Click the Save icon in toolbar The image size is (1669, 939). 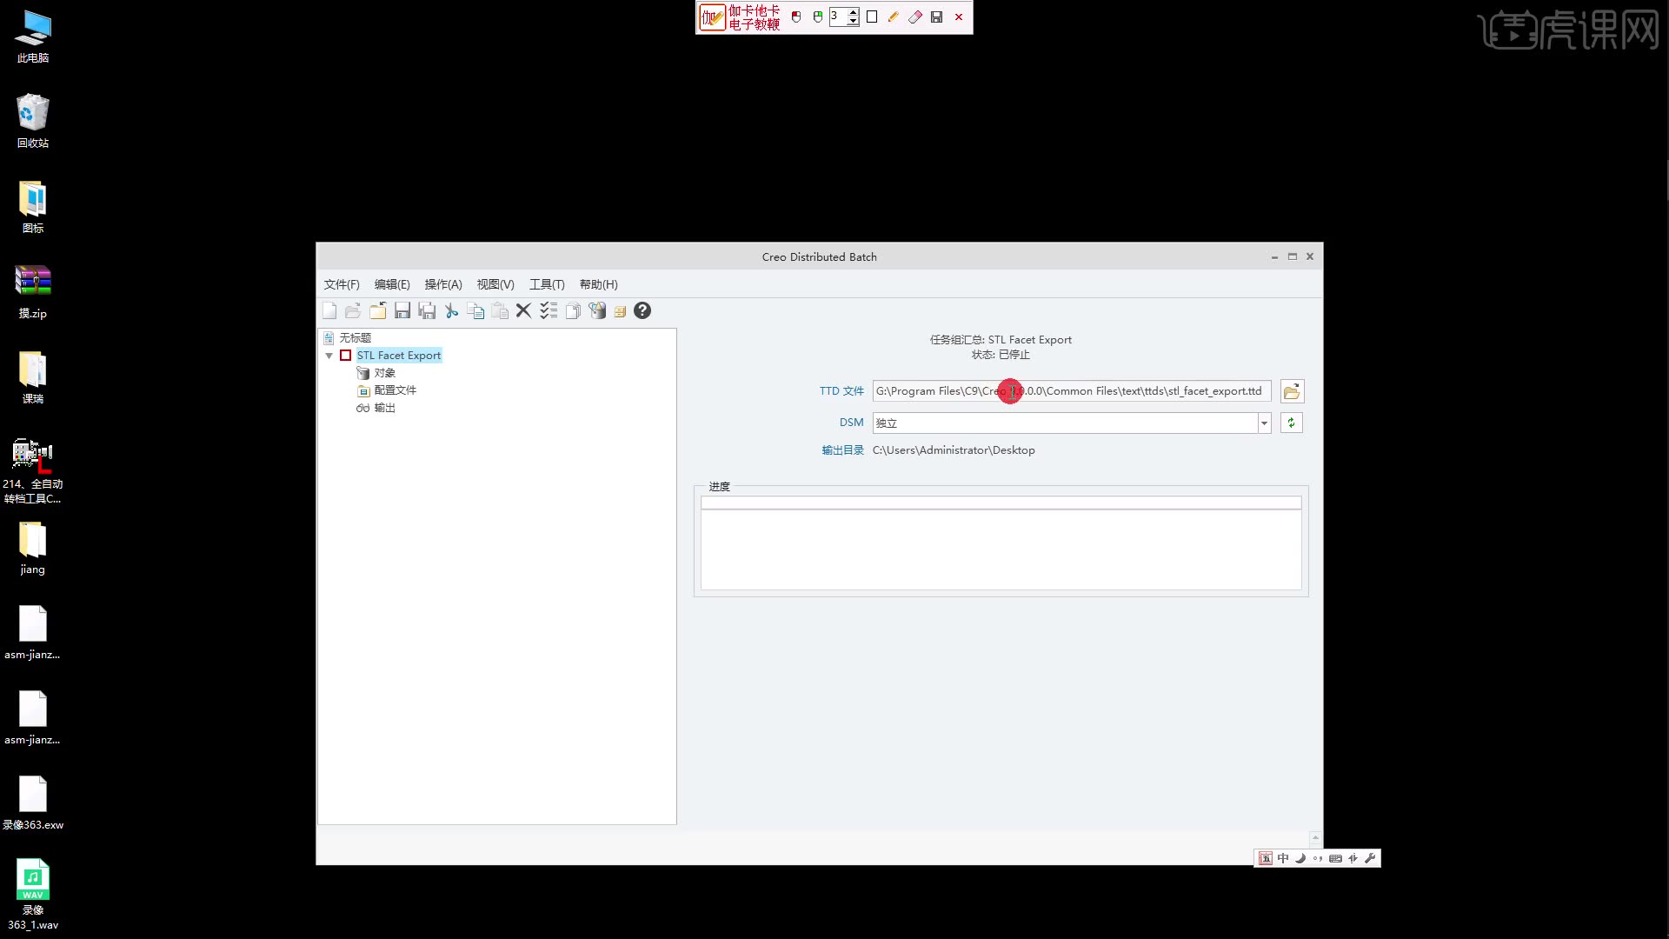click(x=402, y=311)
